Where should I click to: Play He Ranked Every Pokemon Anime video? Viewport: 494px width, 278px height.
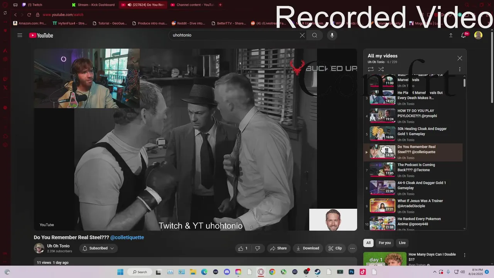[413, 224]
